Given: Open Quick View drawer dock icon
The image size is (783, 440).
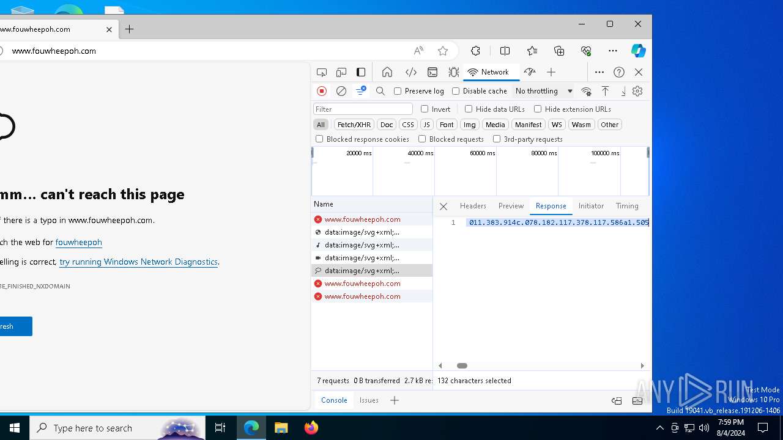Looking at the screenshot, I should (617, 401).
